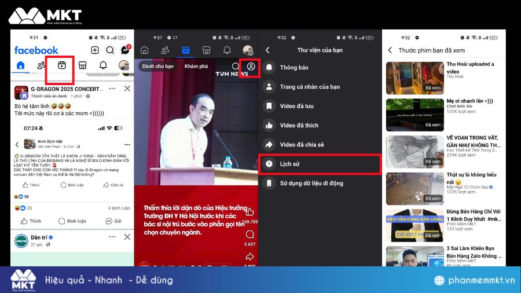
Task: Send the G-DRAGON post with Gửi
Action: click(x=113, y=221)
